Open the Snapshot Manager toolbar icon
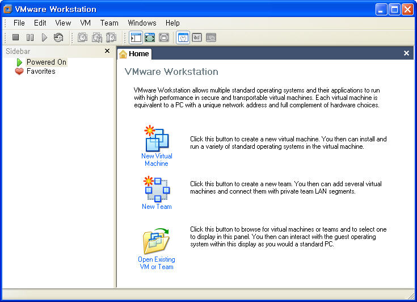417x302 pixels. tap(111, 37)
